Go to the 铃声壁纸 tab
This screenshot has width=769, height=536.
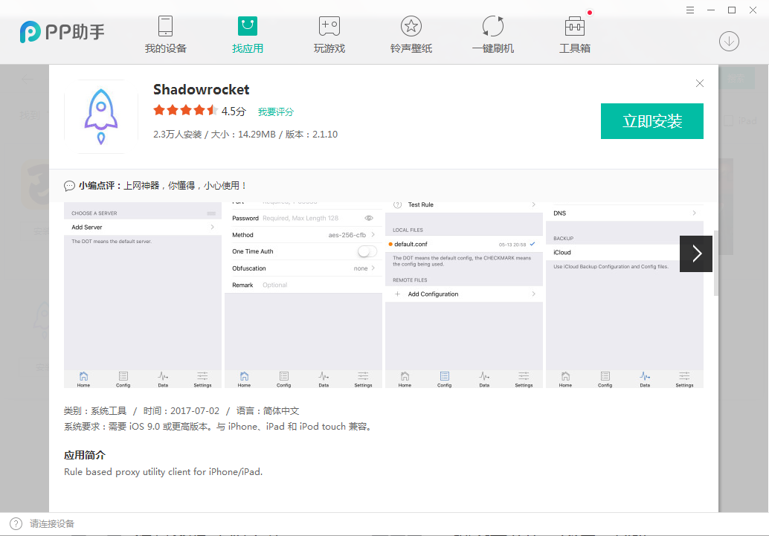[411, 34]
